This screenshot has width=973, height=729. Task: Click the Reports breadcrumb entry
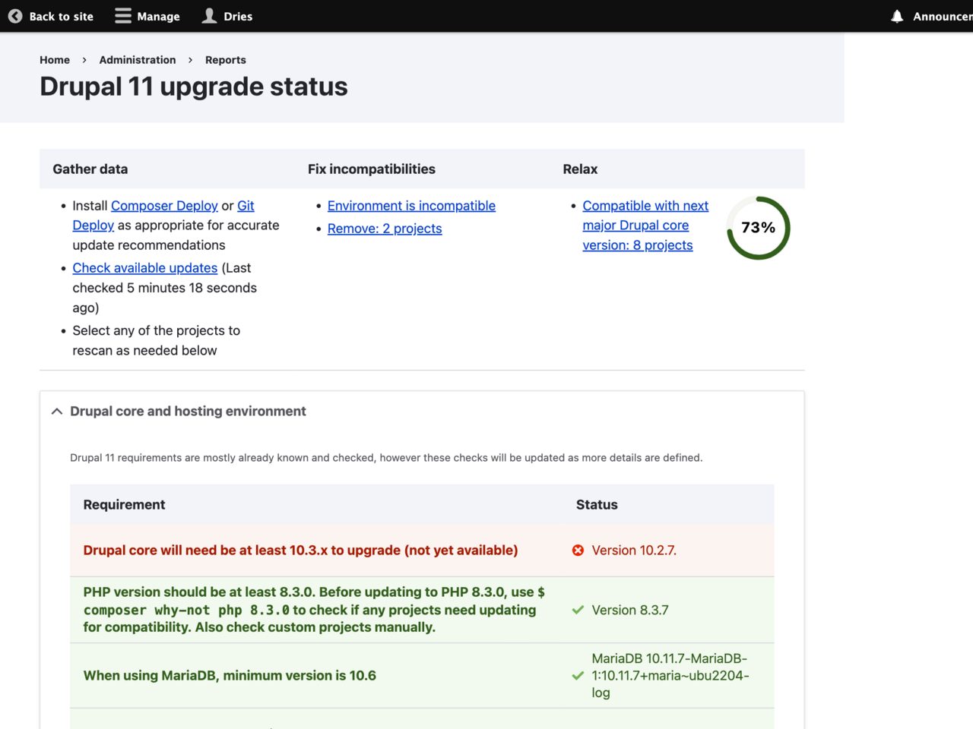tap(225, 59)
